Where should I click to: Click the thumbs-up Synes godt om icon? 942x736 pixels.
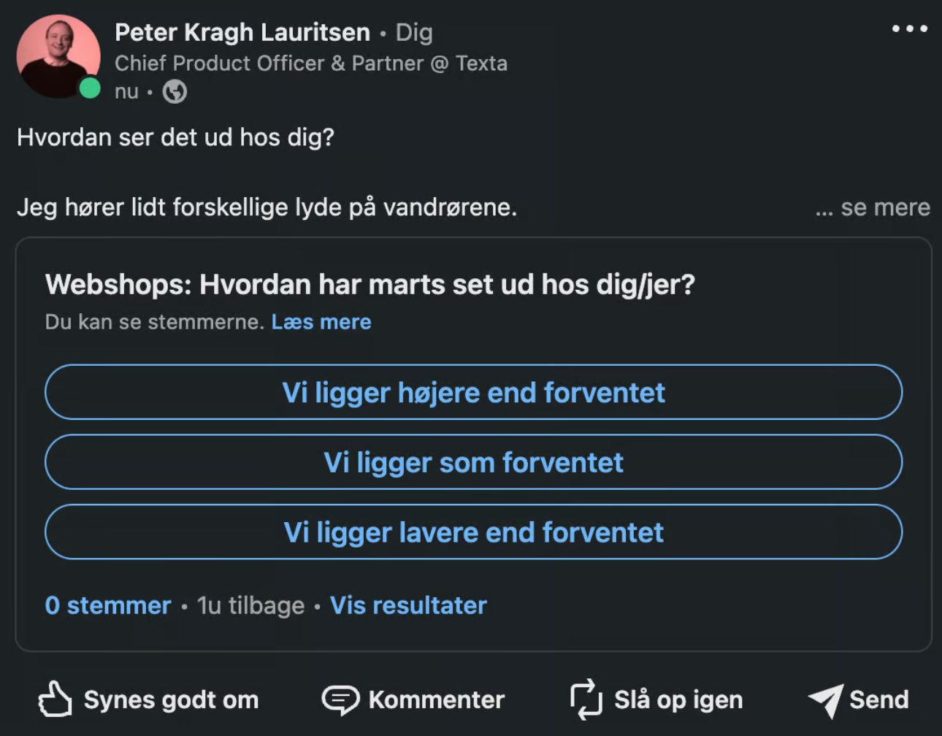coord(55,699)
